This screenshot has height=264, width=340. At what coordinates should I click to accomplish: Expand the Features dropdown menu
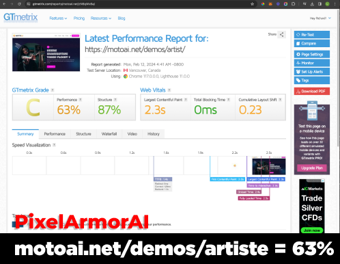click(x=58, y=18)
